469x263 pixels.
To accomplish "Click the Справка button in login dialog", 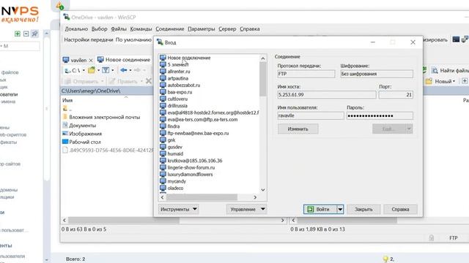I will click(400, 210).
